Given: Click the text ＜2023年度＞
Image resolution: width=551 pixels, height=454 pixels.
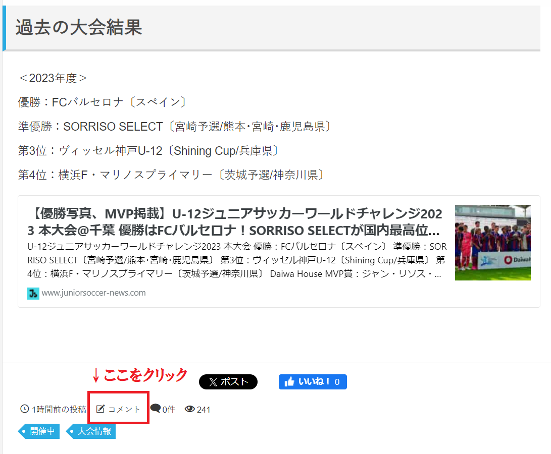Looking at the screenshot, I should [53, 78].
